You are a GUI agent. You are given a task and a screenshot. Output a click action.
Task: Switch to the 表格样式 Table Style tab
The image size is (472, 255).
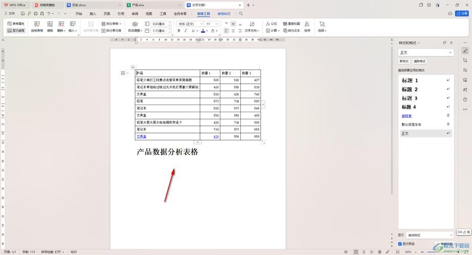[224, 14]
